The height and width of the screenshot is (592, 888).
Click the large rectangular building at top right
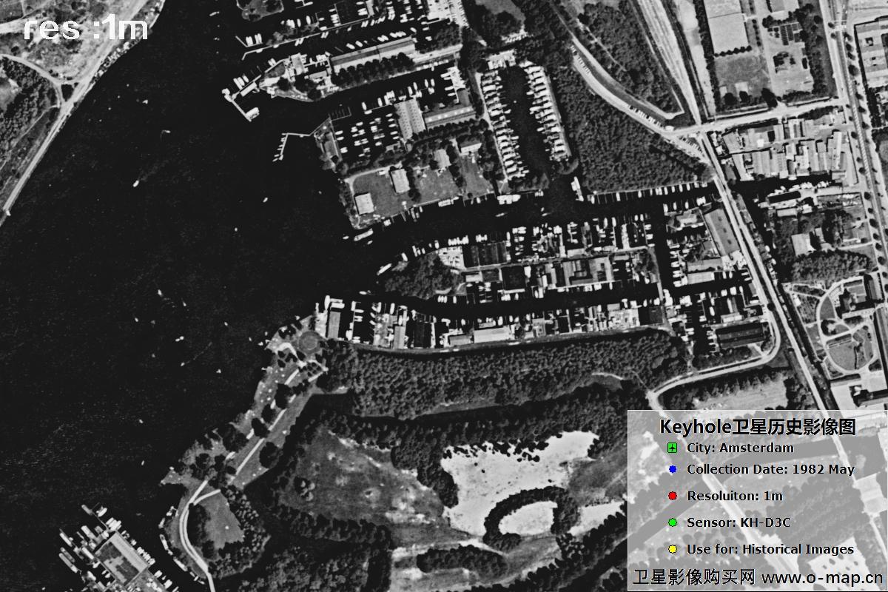(x=725, y=27)
